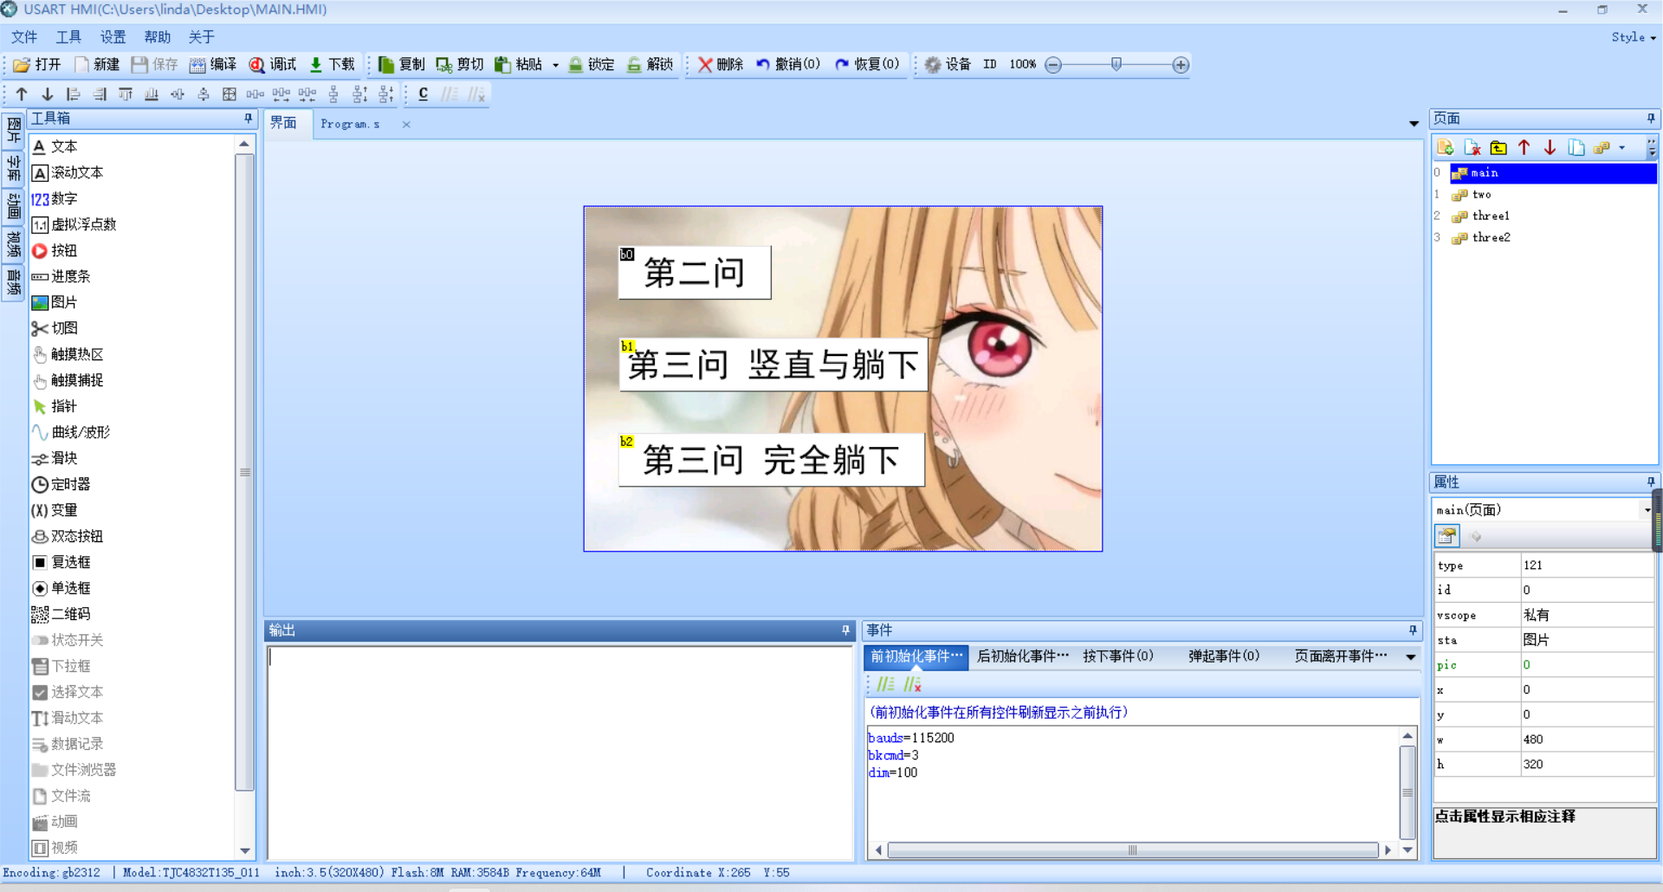Open the main(页面) component dropdown
This screenshot has width=1663, height=892.
[1647, 510]
